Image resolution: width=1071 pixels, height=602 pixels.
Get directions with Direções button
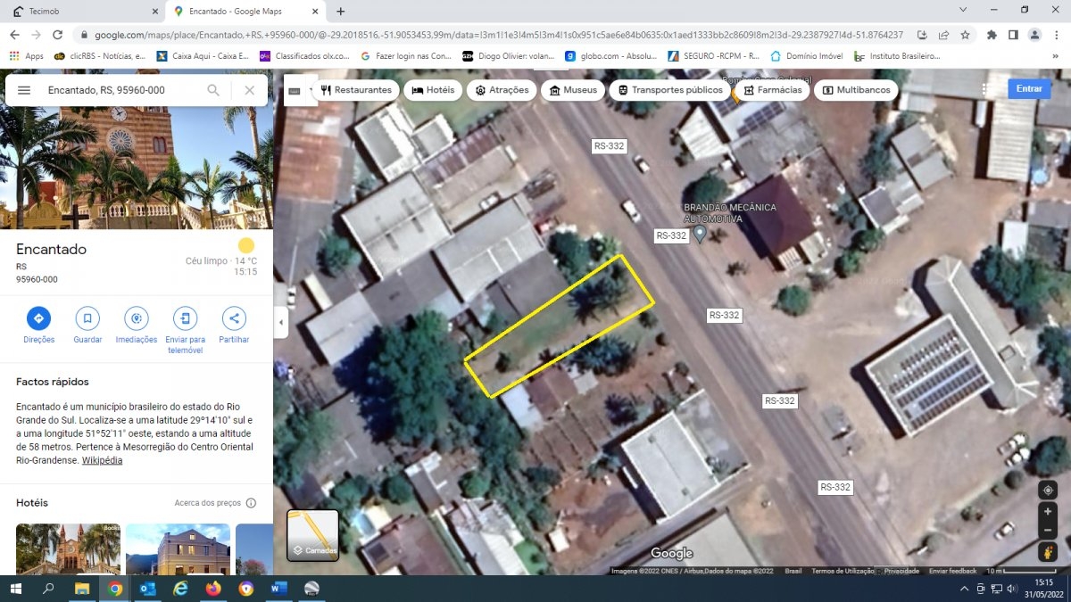tap(38, 318)
